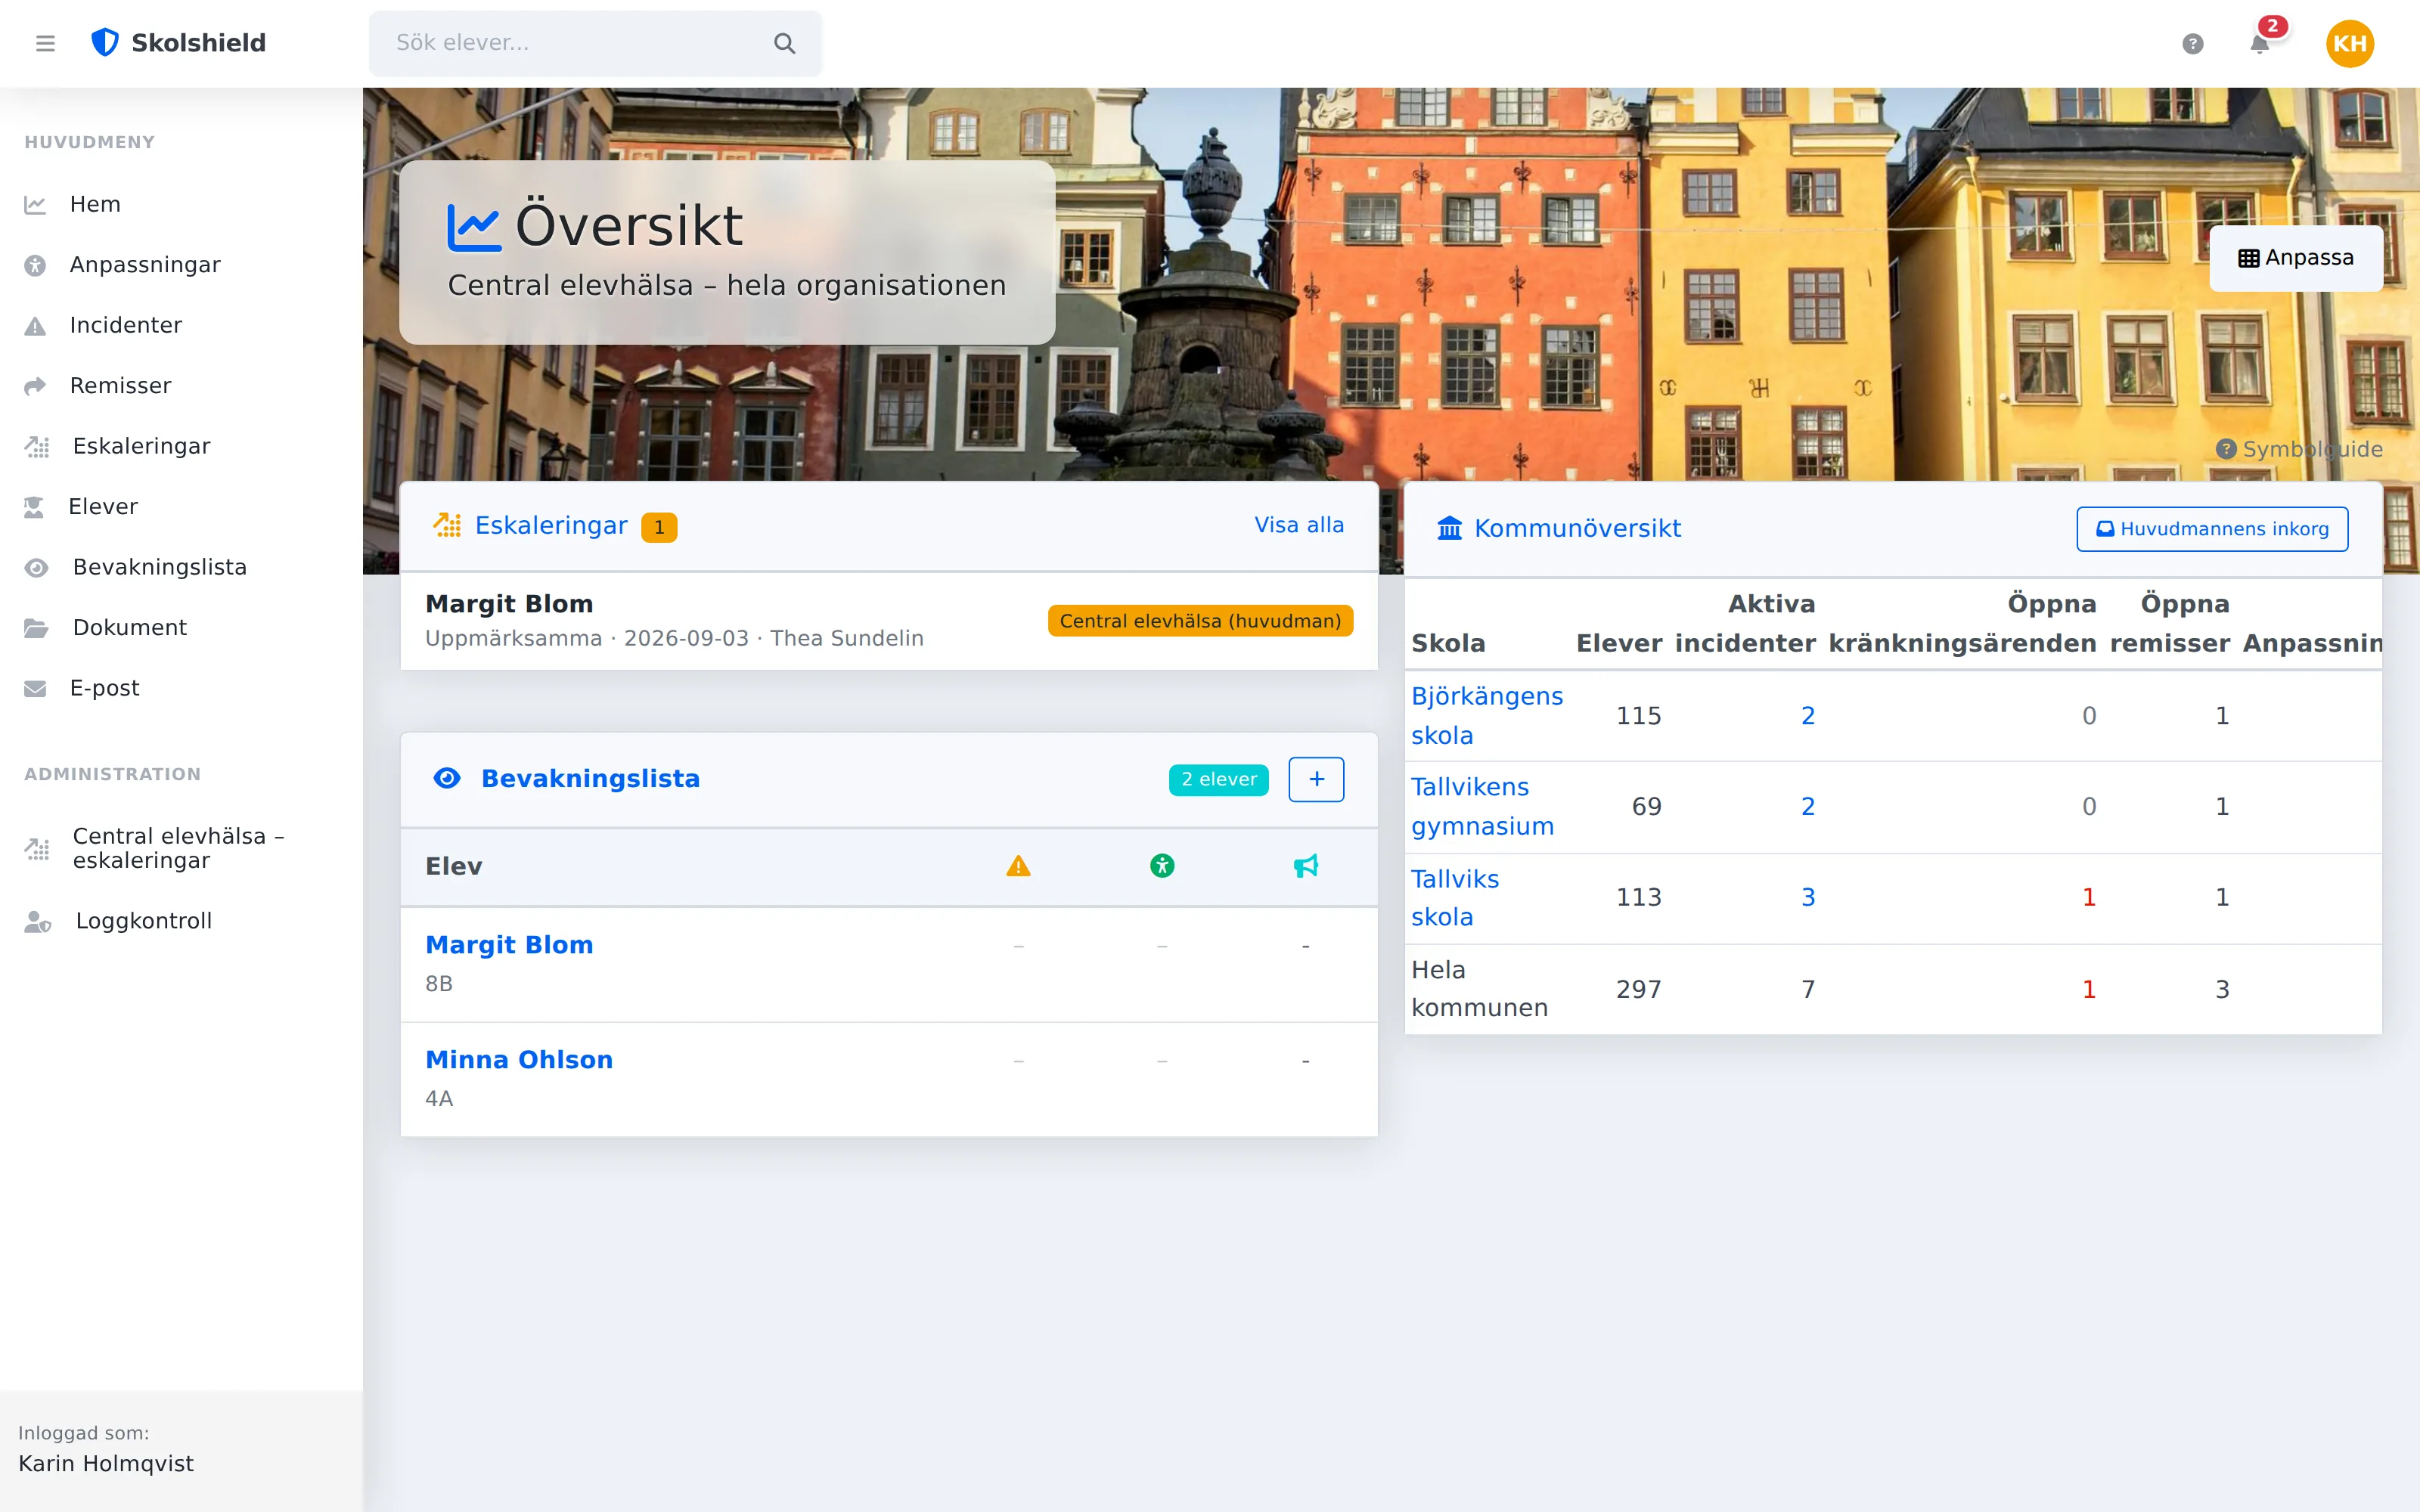Go to Anpassningar in the sidebar
Image resolution: width=2420 pixels, height=1512 pixels.
pyautogui.click(x=145, y=265)
